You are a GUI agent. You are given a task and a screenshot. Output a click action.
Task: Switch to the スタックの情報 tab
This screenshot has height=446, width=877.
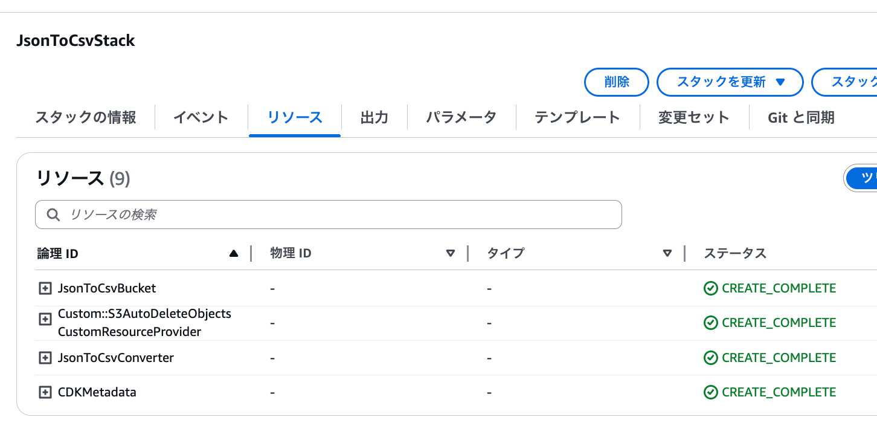tap(86, 117)
